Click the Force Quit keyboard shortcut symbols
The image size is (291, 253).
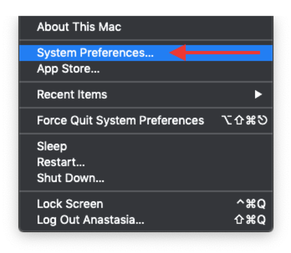[244, 120]
